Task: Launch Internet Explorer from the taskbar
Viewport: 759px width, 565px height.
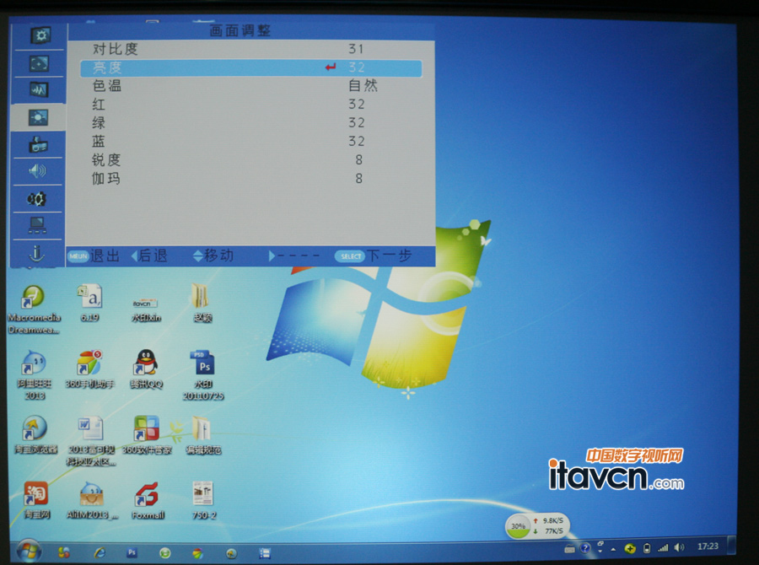Action: click(100, 552)
